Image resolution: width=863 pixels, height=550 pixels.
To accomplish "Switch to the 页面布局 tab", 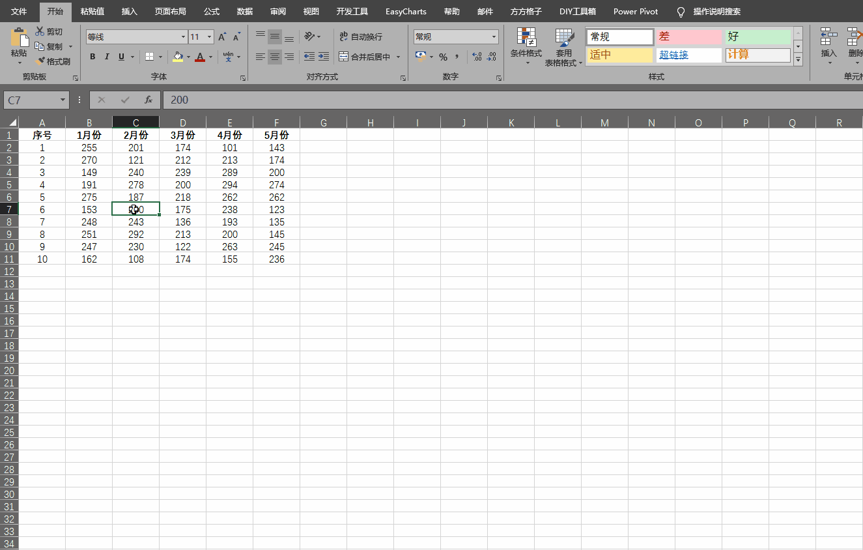I will pyautogui.click(x=170, y=12).
